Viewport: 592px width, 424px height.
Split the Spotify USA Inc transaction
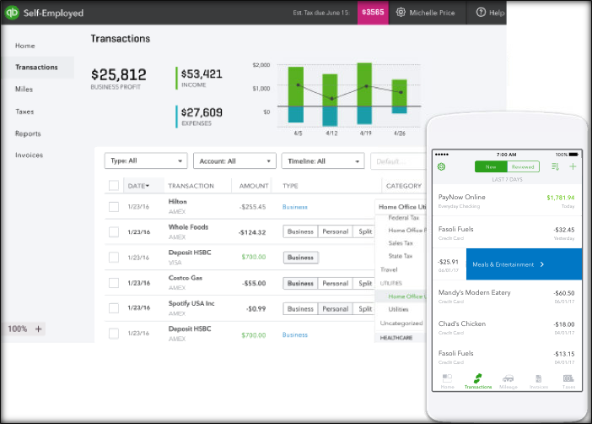(x=364, y=309)
